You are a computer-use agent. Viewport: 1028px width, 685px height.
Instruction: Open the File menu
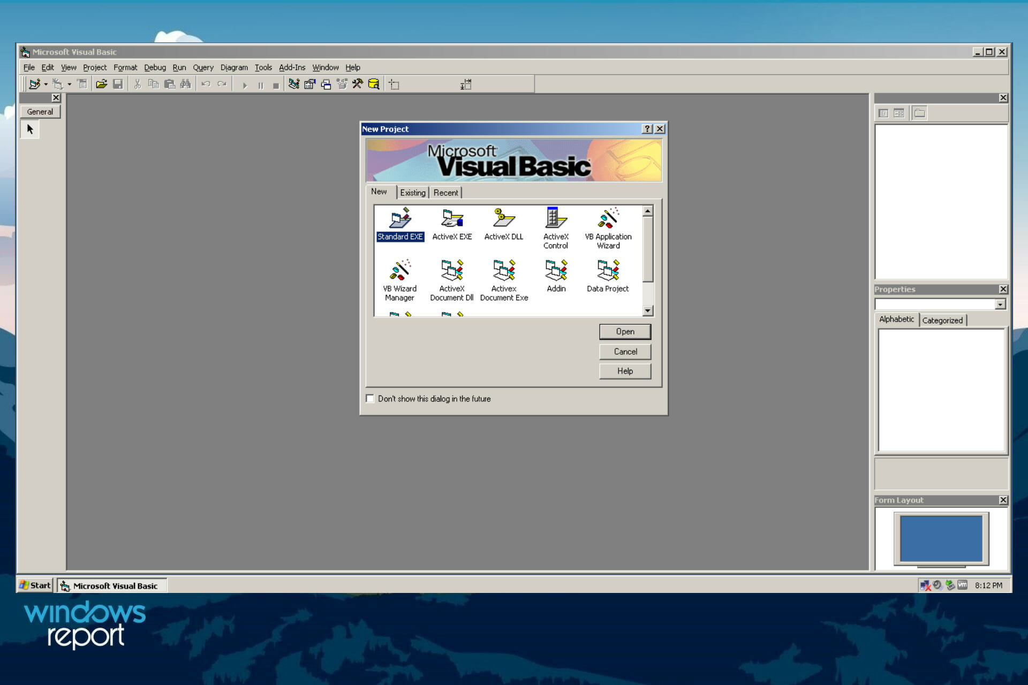29,67
